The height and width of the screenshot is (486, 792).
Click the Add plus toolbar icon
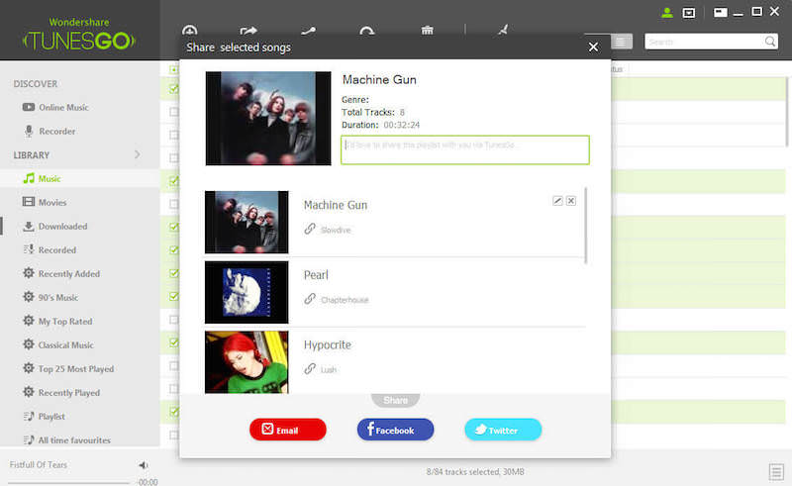pyautogui.click(x=190, y=31)
